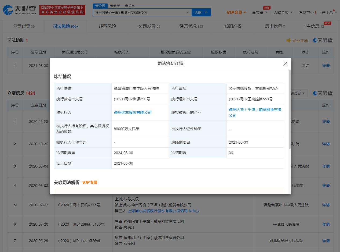The width and height of the screenshot is (340, 252).
Task: Open 消息中心 notification center
Action: pyautogui.click(x=307, y=12)
